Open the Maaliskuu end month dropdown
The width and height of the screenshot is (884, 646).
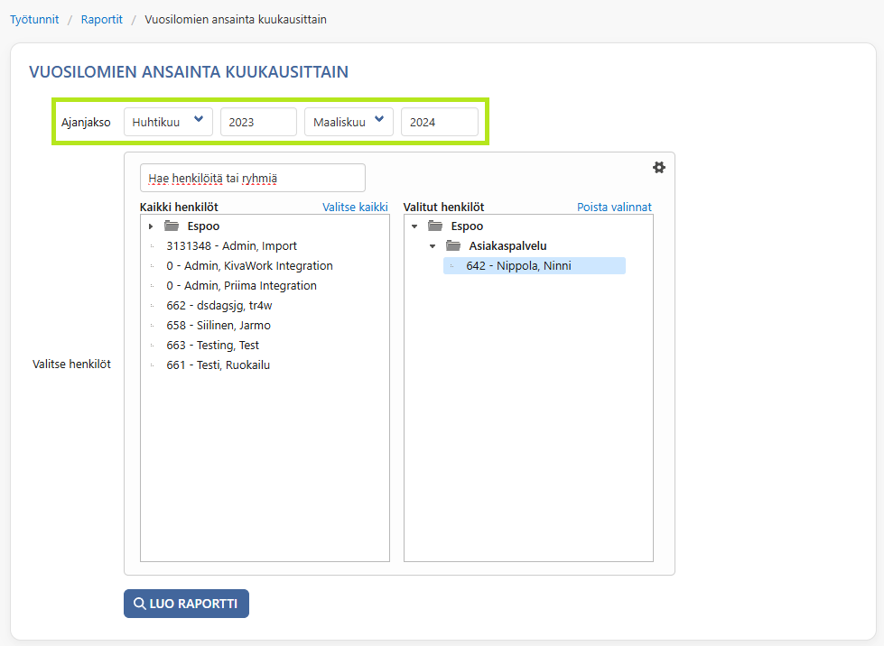click(349, 122)
